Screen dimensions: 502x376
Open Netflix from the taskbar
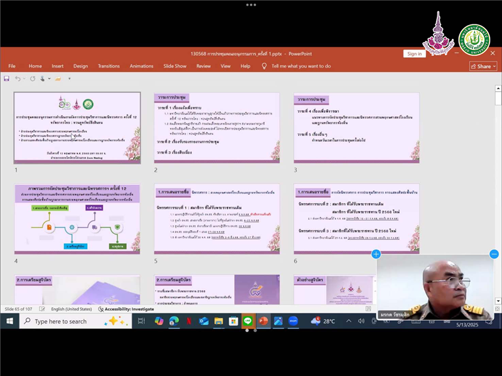tap(189, 321)
